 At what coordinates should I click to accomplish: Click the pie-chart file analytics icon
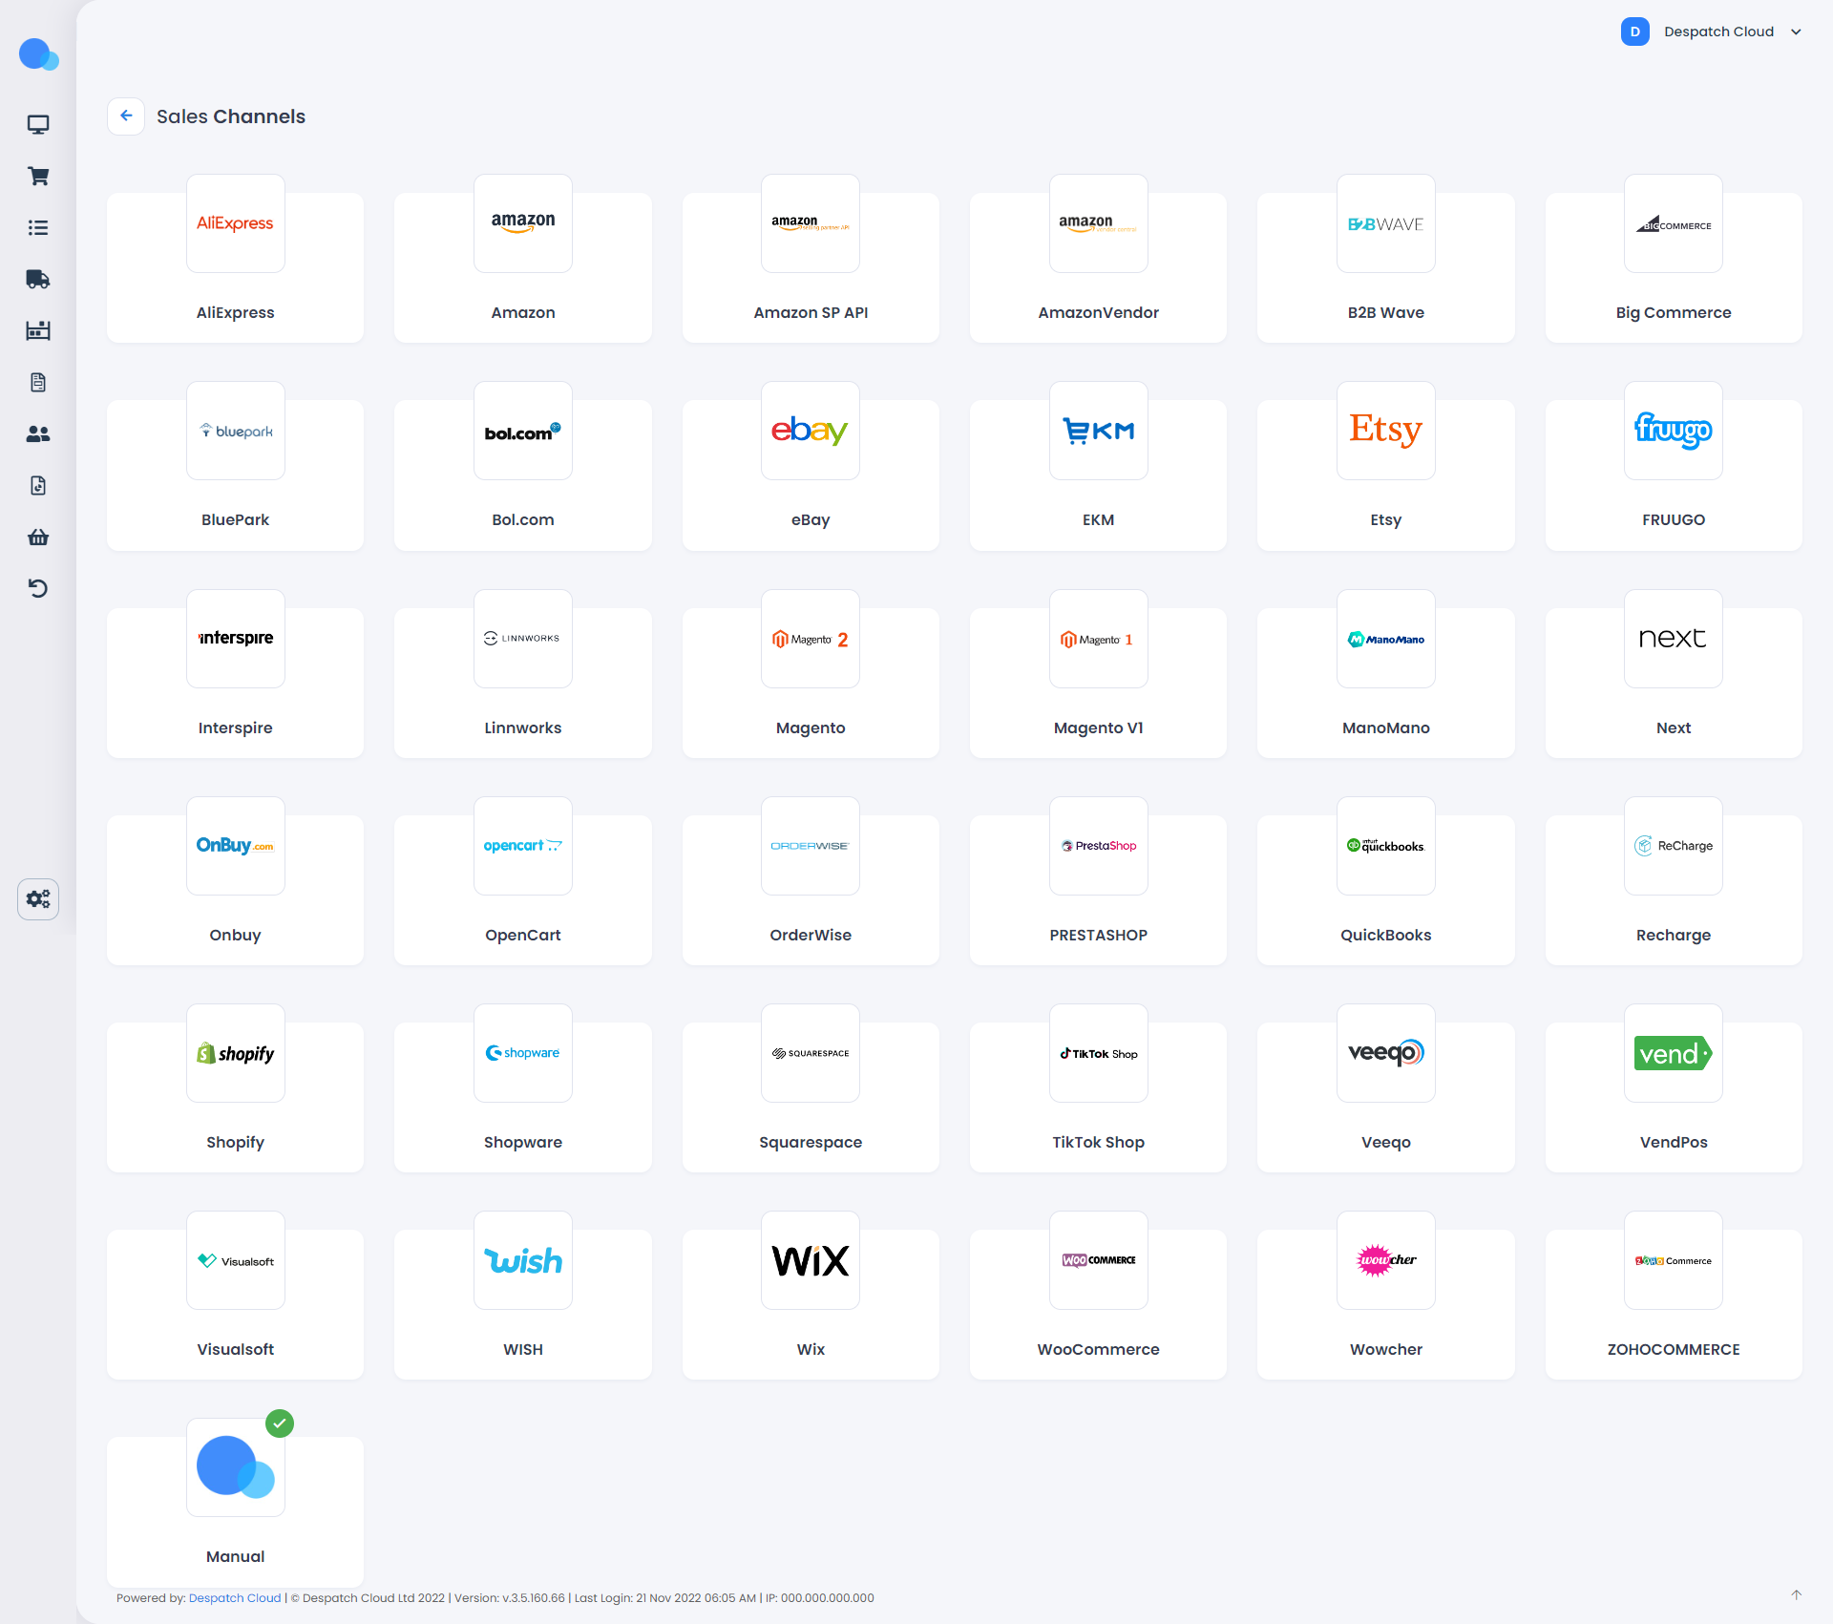point(38,485)
